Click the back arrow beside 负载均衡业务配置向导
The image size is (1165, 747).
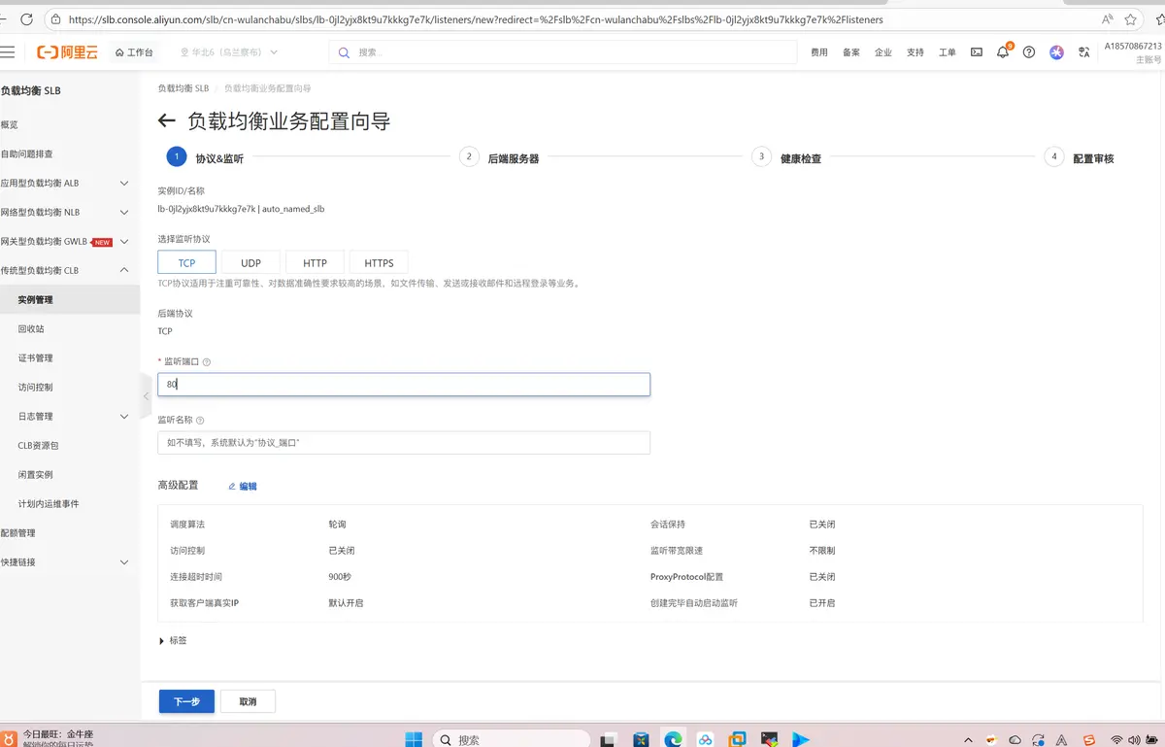[167, 121]
